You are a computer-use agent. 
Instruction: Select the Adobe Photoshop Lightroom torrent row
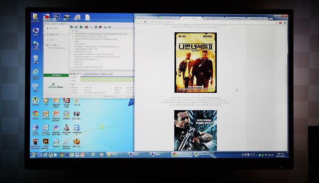(102, 59)
